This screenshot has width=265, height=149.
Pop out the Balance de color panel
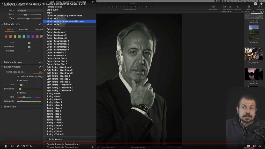click(x=40, y=62)
